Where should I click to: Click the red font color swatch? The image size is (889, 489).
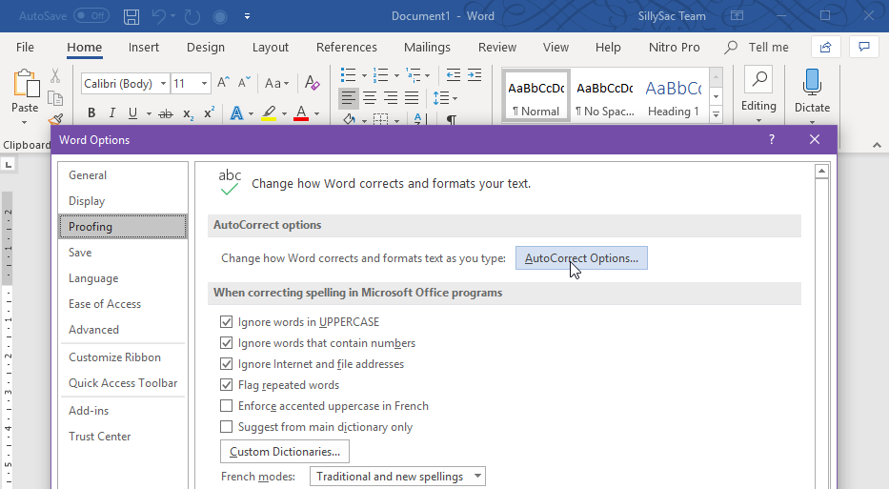(301, 113)
